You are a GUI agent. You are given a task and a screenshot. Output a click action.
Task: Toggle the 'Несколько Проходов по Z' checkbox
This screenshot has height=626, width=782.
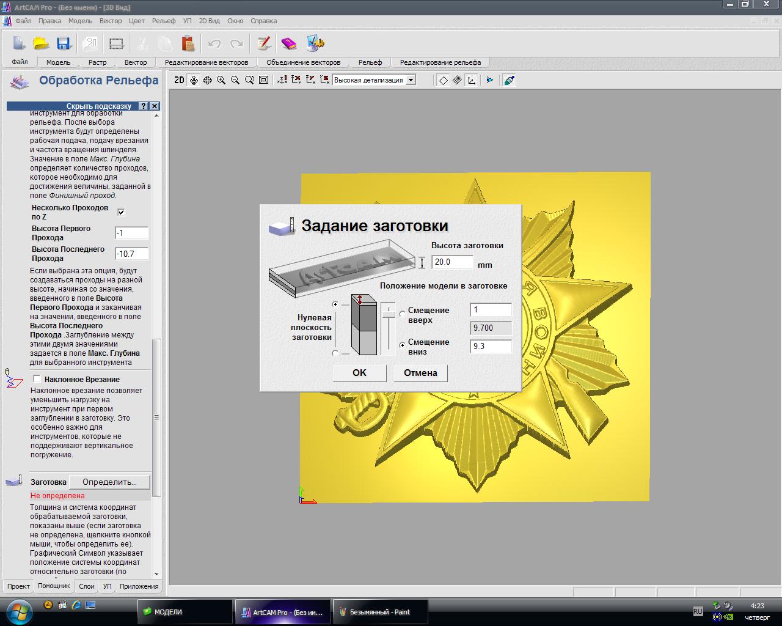tap(121, 212)
